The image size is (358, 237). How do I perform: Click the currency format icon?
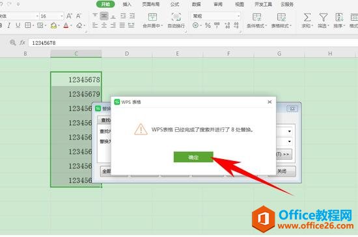tap(195, 25)
